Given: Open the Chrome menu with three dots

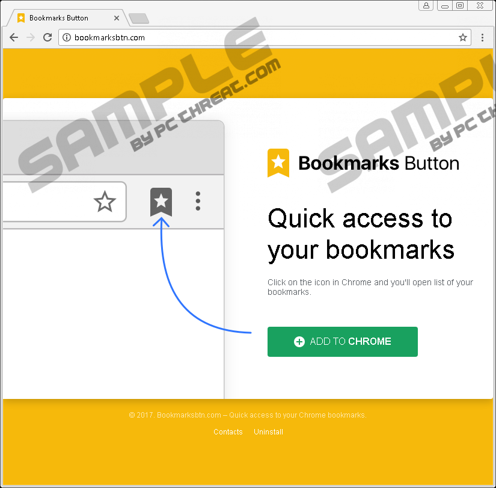Looking at the screenshot, I should [482, 37].
